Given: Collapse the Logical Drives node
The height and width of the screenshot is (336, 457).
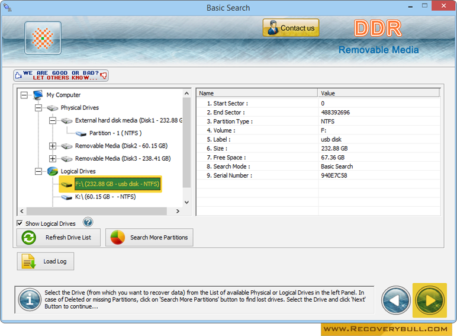Looking at the screenshot, I should click(38, 171).
